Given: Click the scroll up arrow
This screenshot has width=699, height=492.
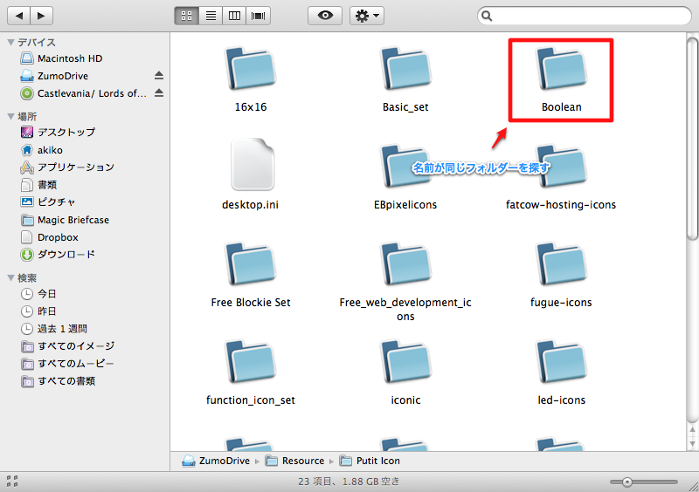Looking at the screenshot, I should point(692,430).
